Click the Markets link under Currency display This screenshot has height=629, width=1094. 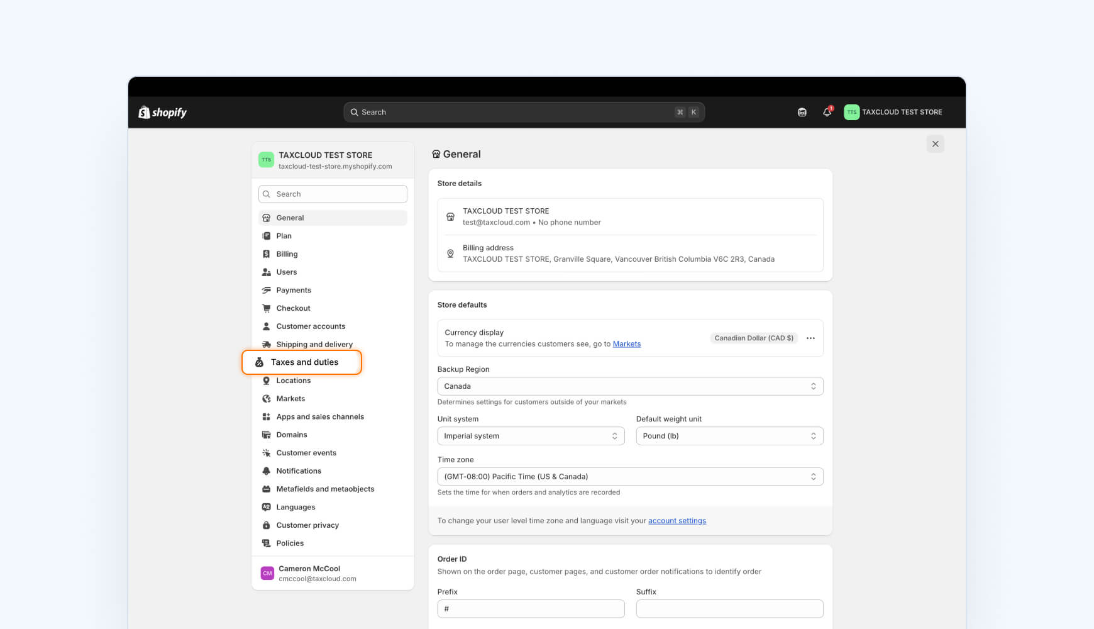(626, 343)
